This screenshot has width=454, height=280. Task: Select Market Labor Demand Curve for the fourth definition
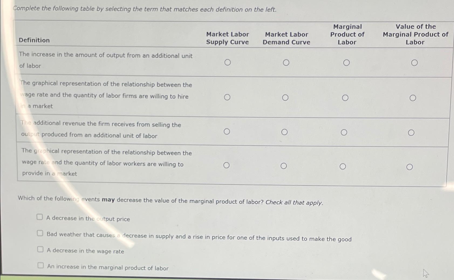(284, 165)
